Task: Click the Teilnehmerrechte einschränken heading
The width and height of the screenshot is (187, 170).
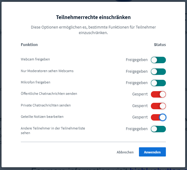Action: click(x=93, y=17)
